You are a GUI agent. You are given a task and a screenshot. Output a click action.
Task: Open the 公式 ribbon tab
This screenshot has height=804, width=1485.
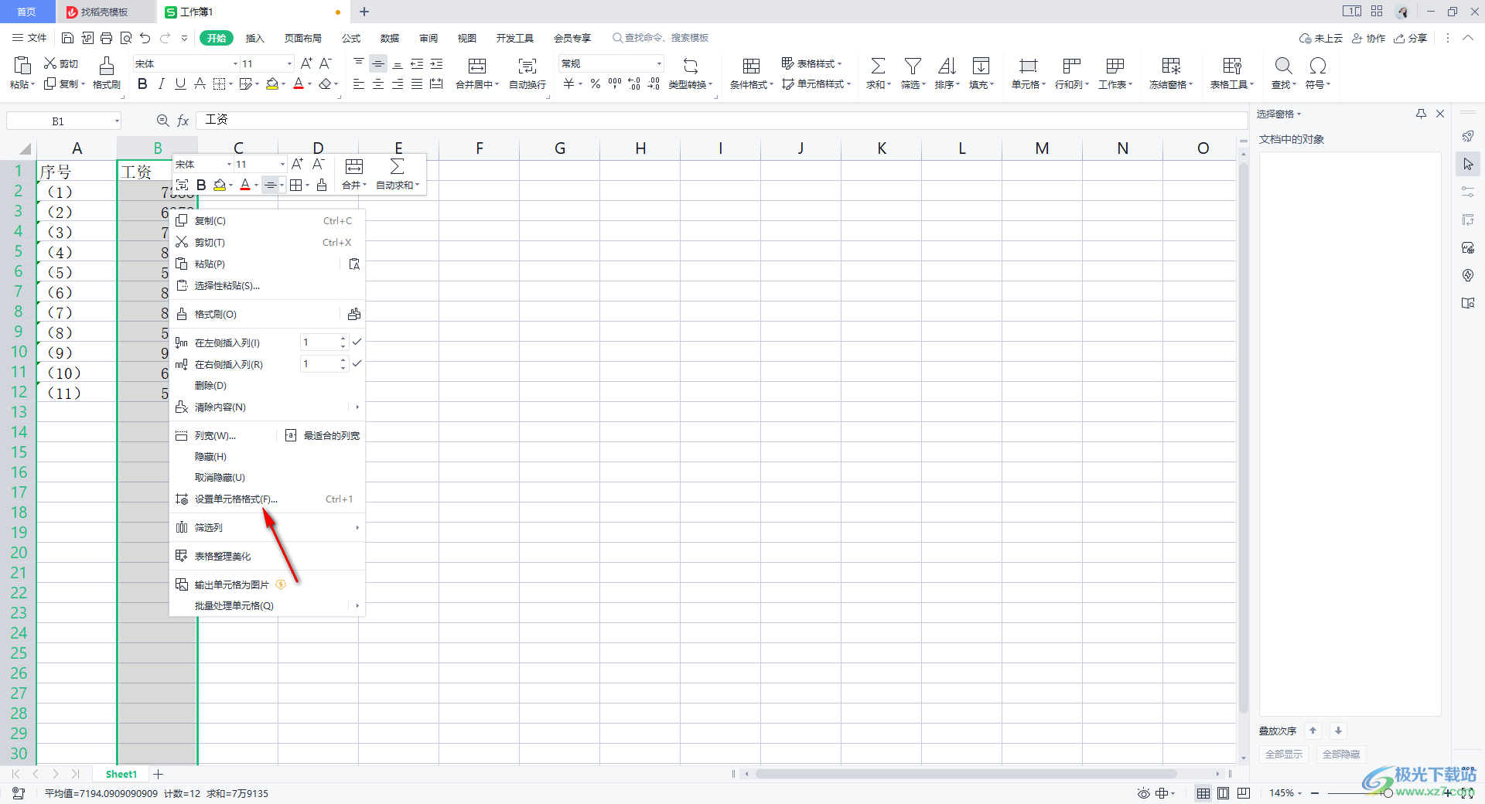351,38
